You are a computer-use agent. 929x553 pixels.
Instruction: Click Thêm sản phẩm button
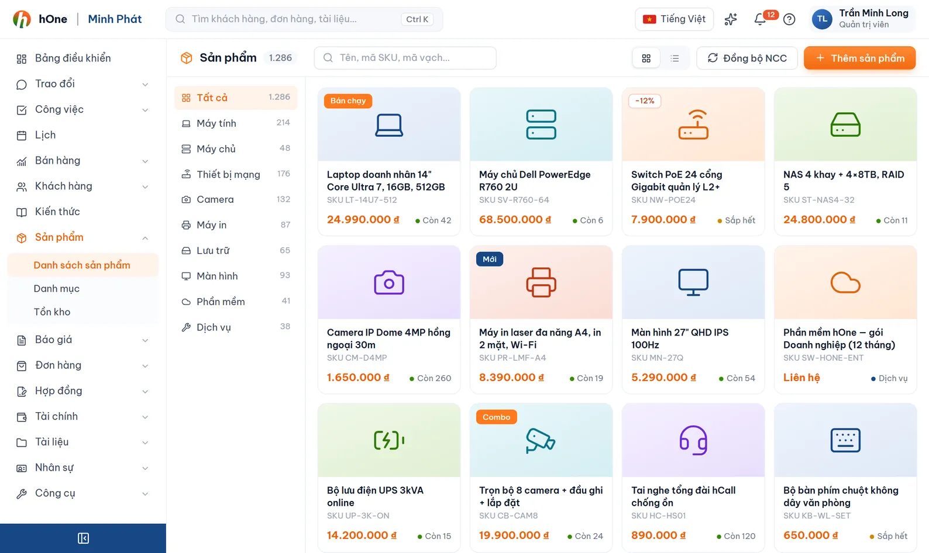[859, 58]
